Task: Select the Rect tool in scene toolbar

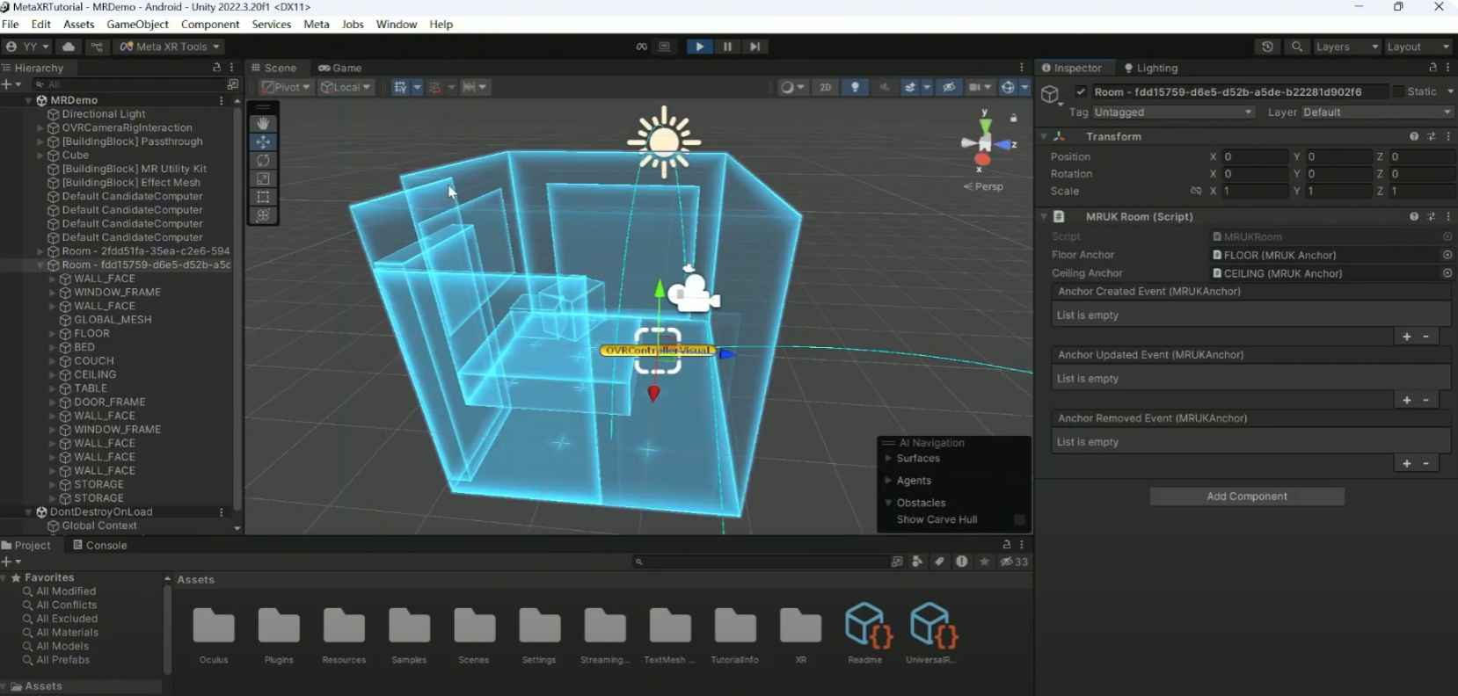Action: (263, 197)
